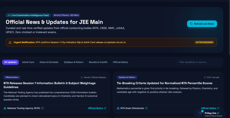Image resolution: width=230 pixels, height=118 pixels.
Task: Click the refresh arrow icon in Refresh button
Action: [191, 24]
